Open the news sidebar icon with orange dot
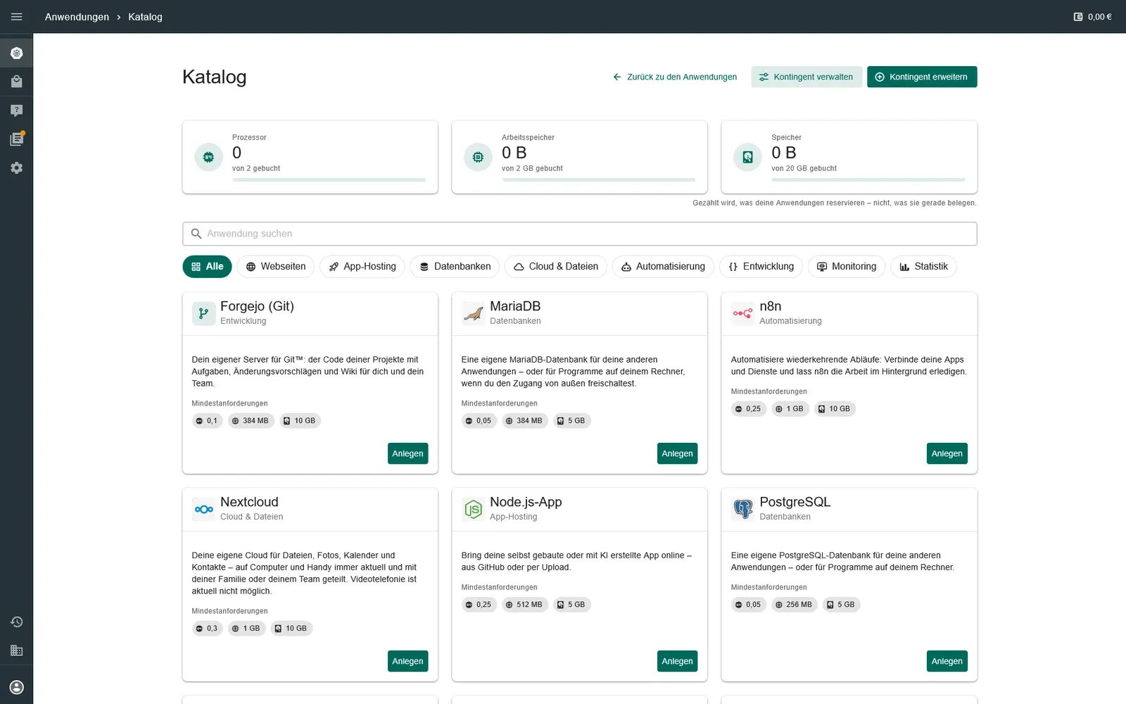 pos(17,139)
